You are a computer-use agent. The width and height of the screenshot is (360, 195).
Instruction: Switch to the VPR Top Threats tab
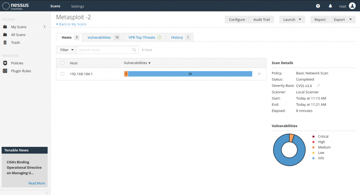point(144,37)
